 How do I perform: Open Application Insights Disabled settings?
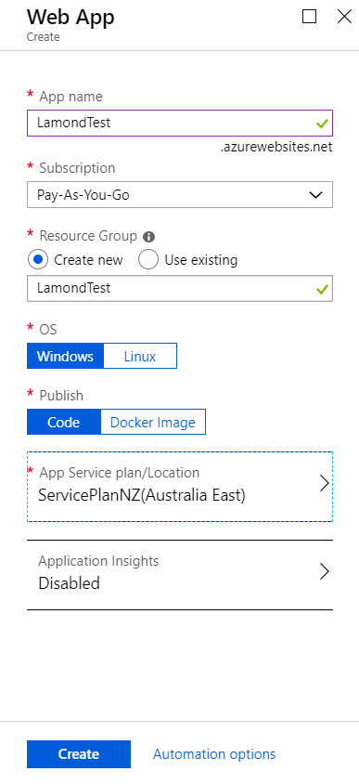coord(180,575)
